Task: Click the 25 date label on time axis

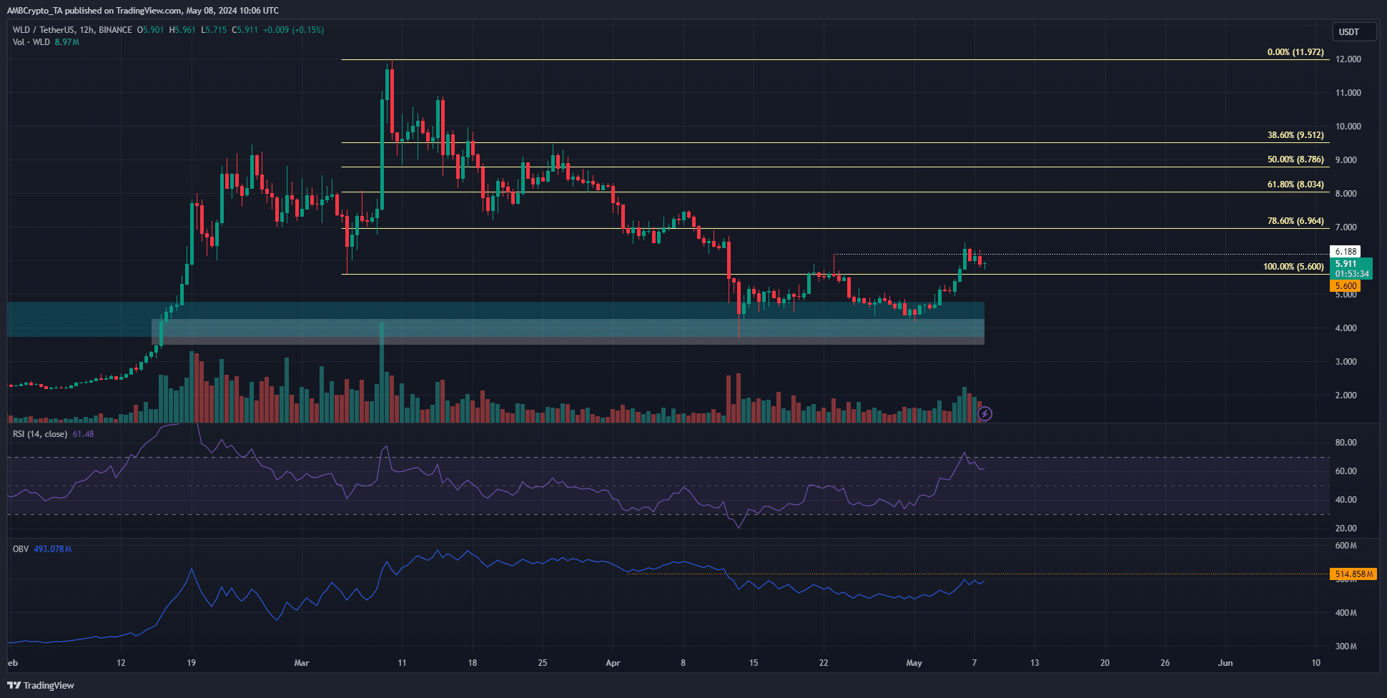Action: (543, 663)
